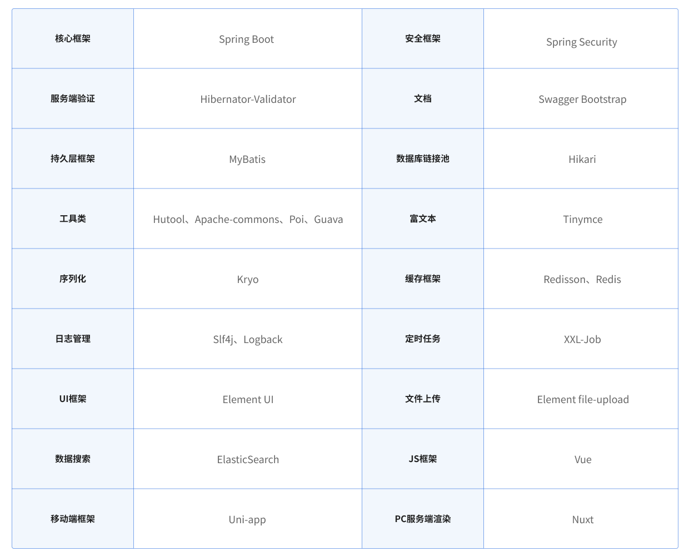Viewport: 689px width, 556px height.
Task: Select the Slf4j、Logback logging cell
Action: point(248,339)
